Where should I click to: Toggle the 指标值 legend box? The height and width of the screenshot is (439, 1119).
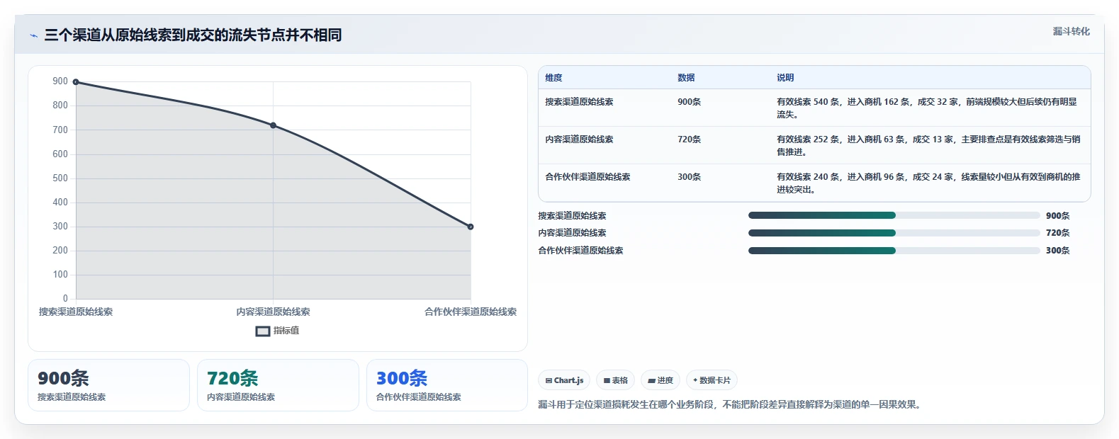point(263,331)
